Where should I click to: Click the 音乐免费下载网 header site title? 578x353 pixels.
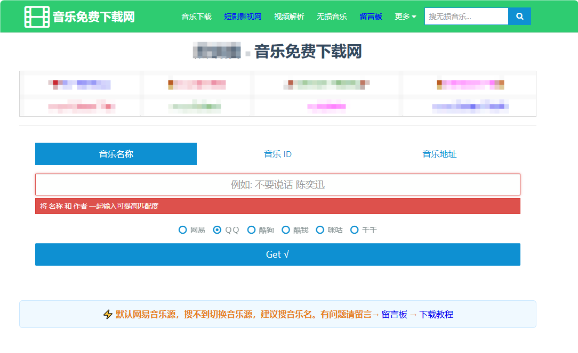pos(94,17)
